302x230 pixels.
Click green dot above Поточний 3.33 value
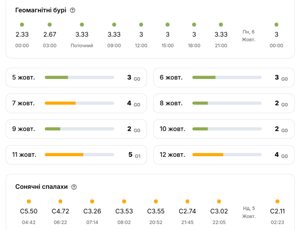82,24
